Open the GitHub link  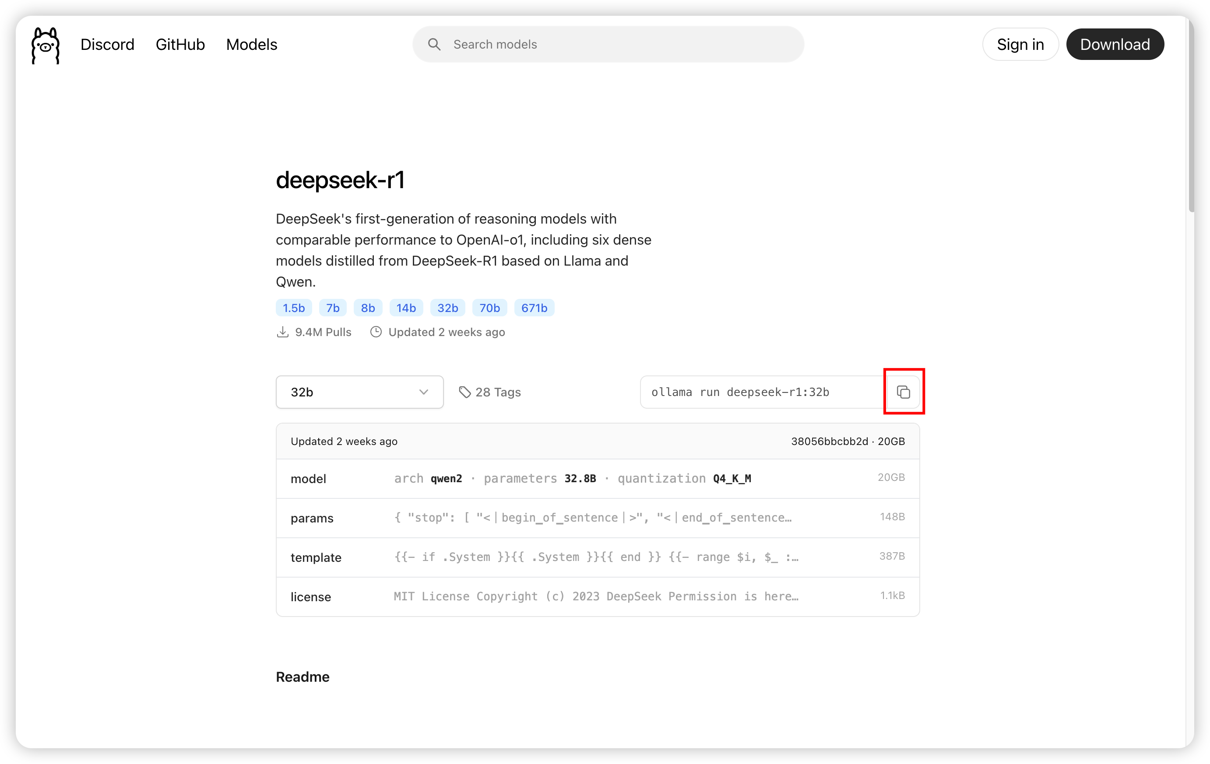(x=180, y=44)
